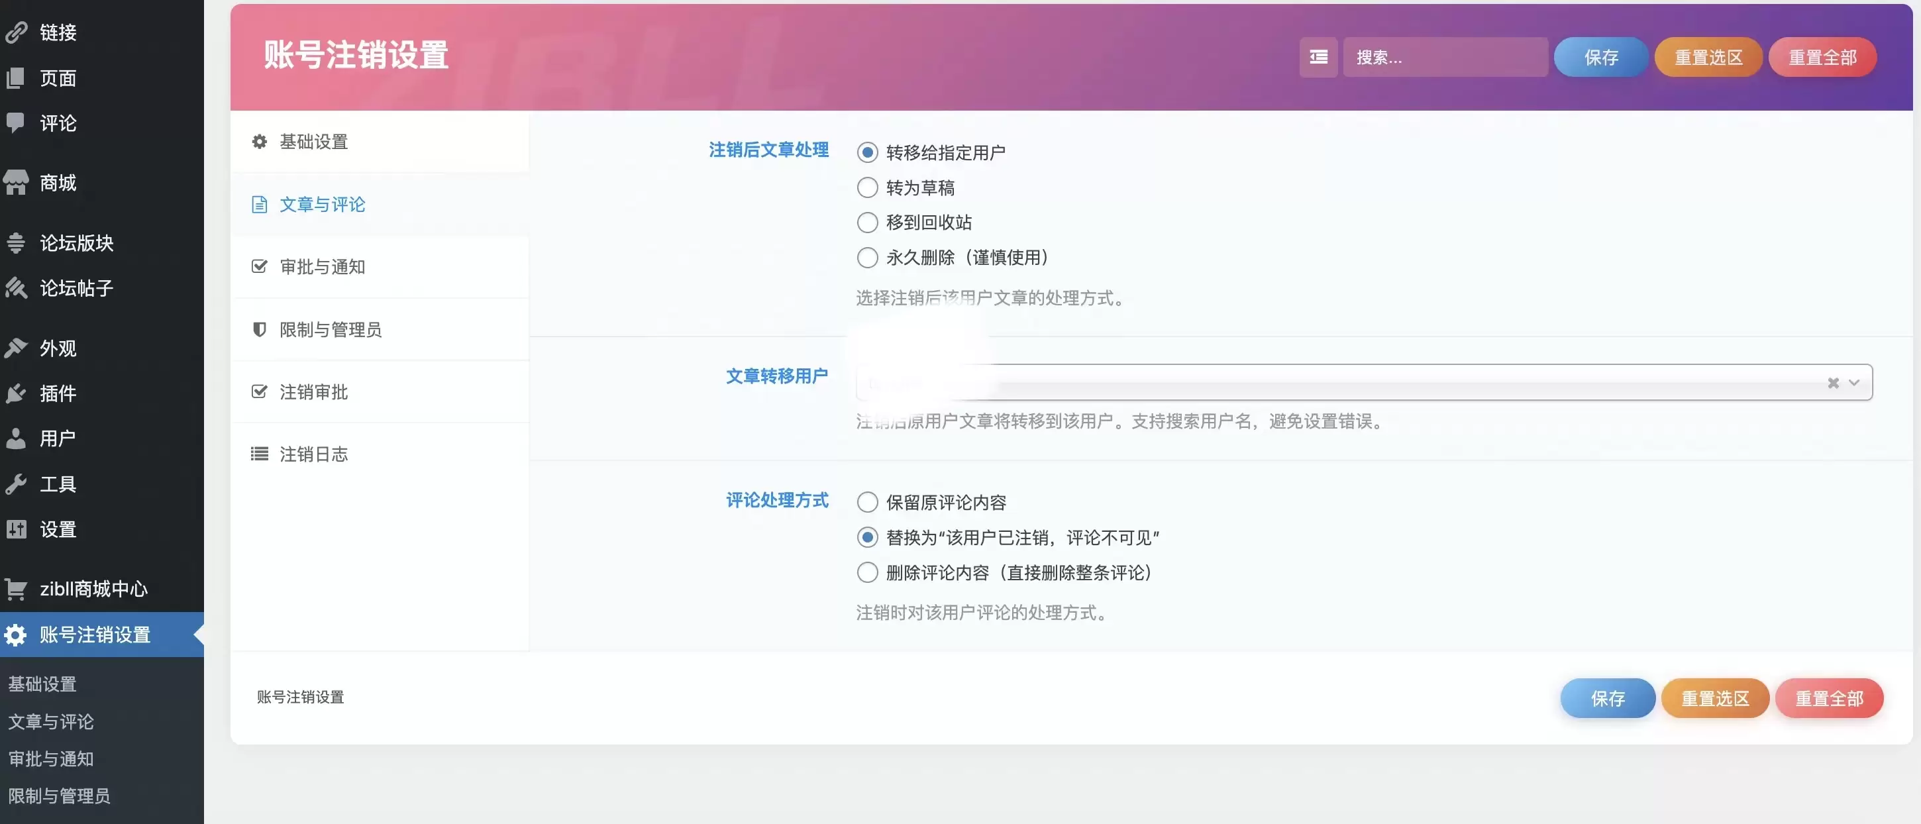1921x824 pixels.
Task: Open the 插件 plugins icon
Action: [17, 393]
